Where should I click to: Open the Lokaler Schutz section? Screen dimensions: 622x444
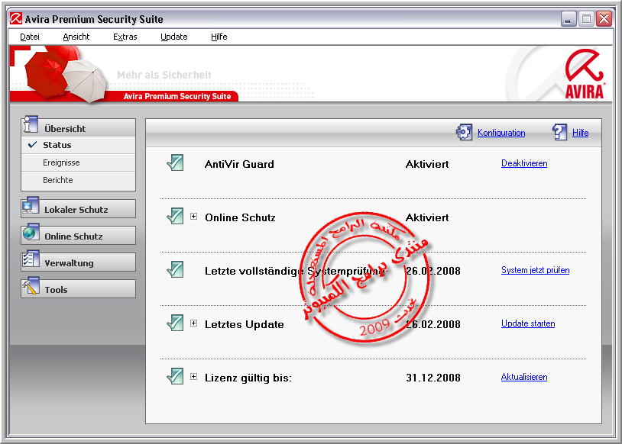78,209
